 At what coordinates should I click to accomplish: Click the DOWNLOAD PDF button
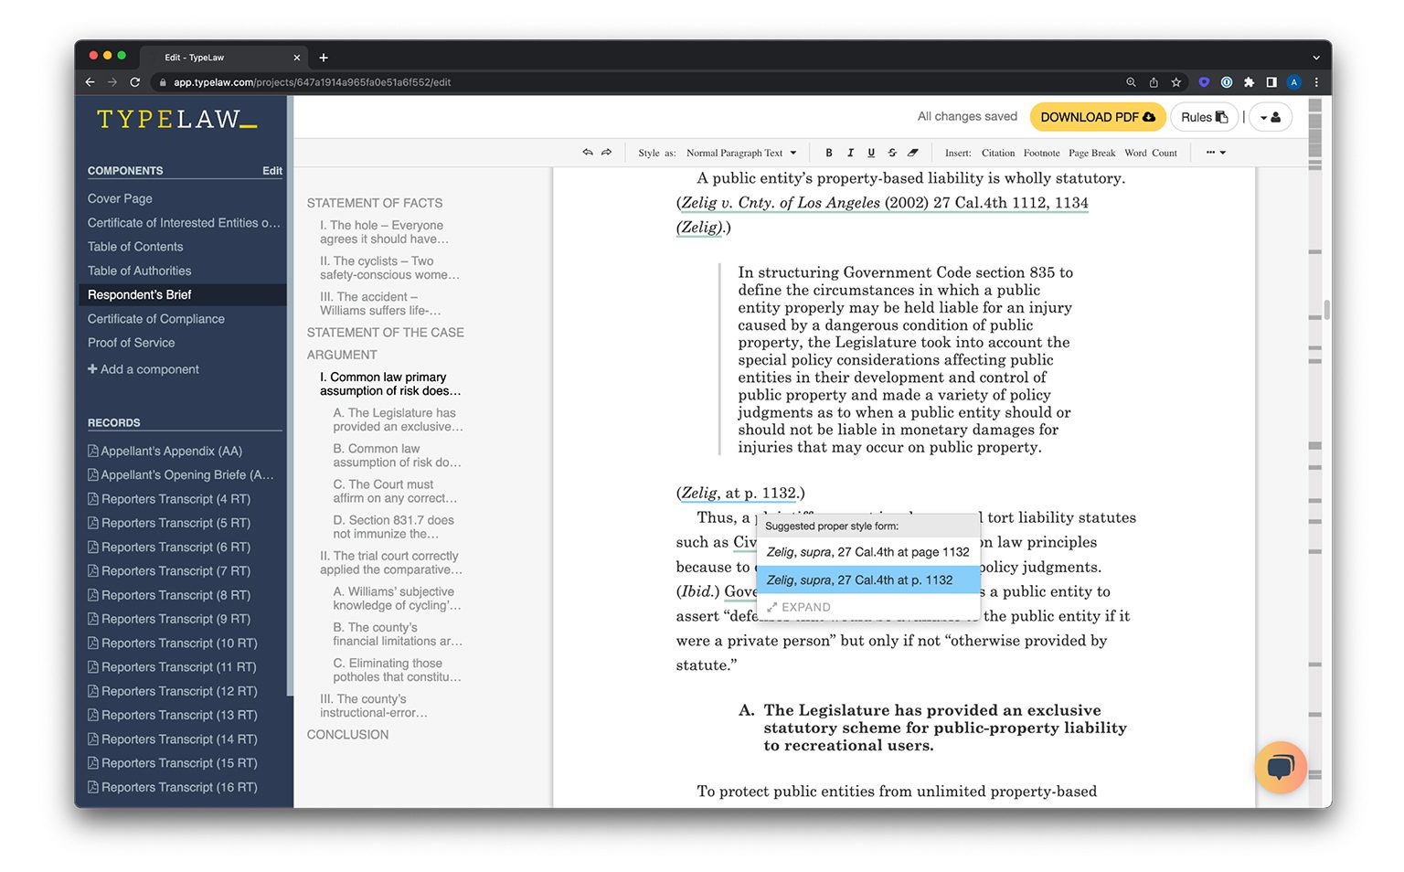point(1098,117)
